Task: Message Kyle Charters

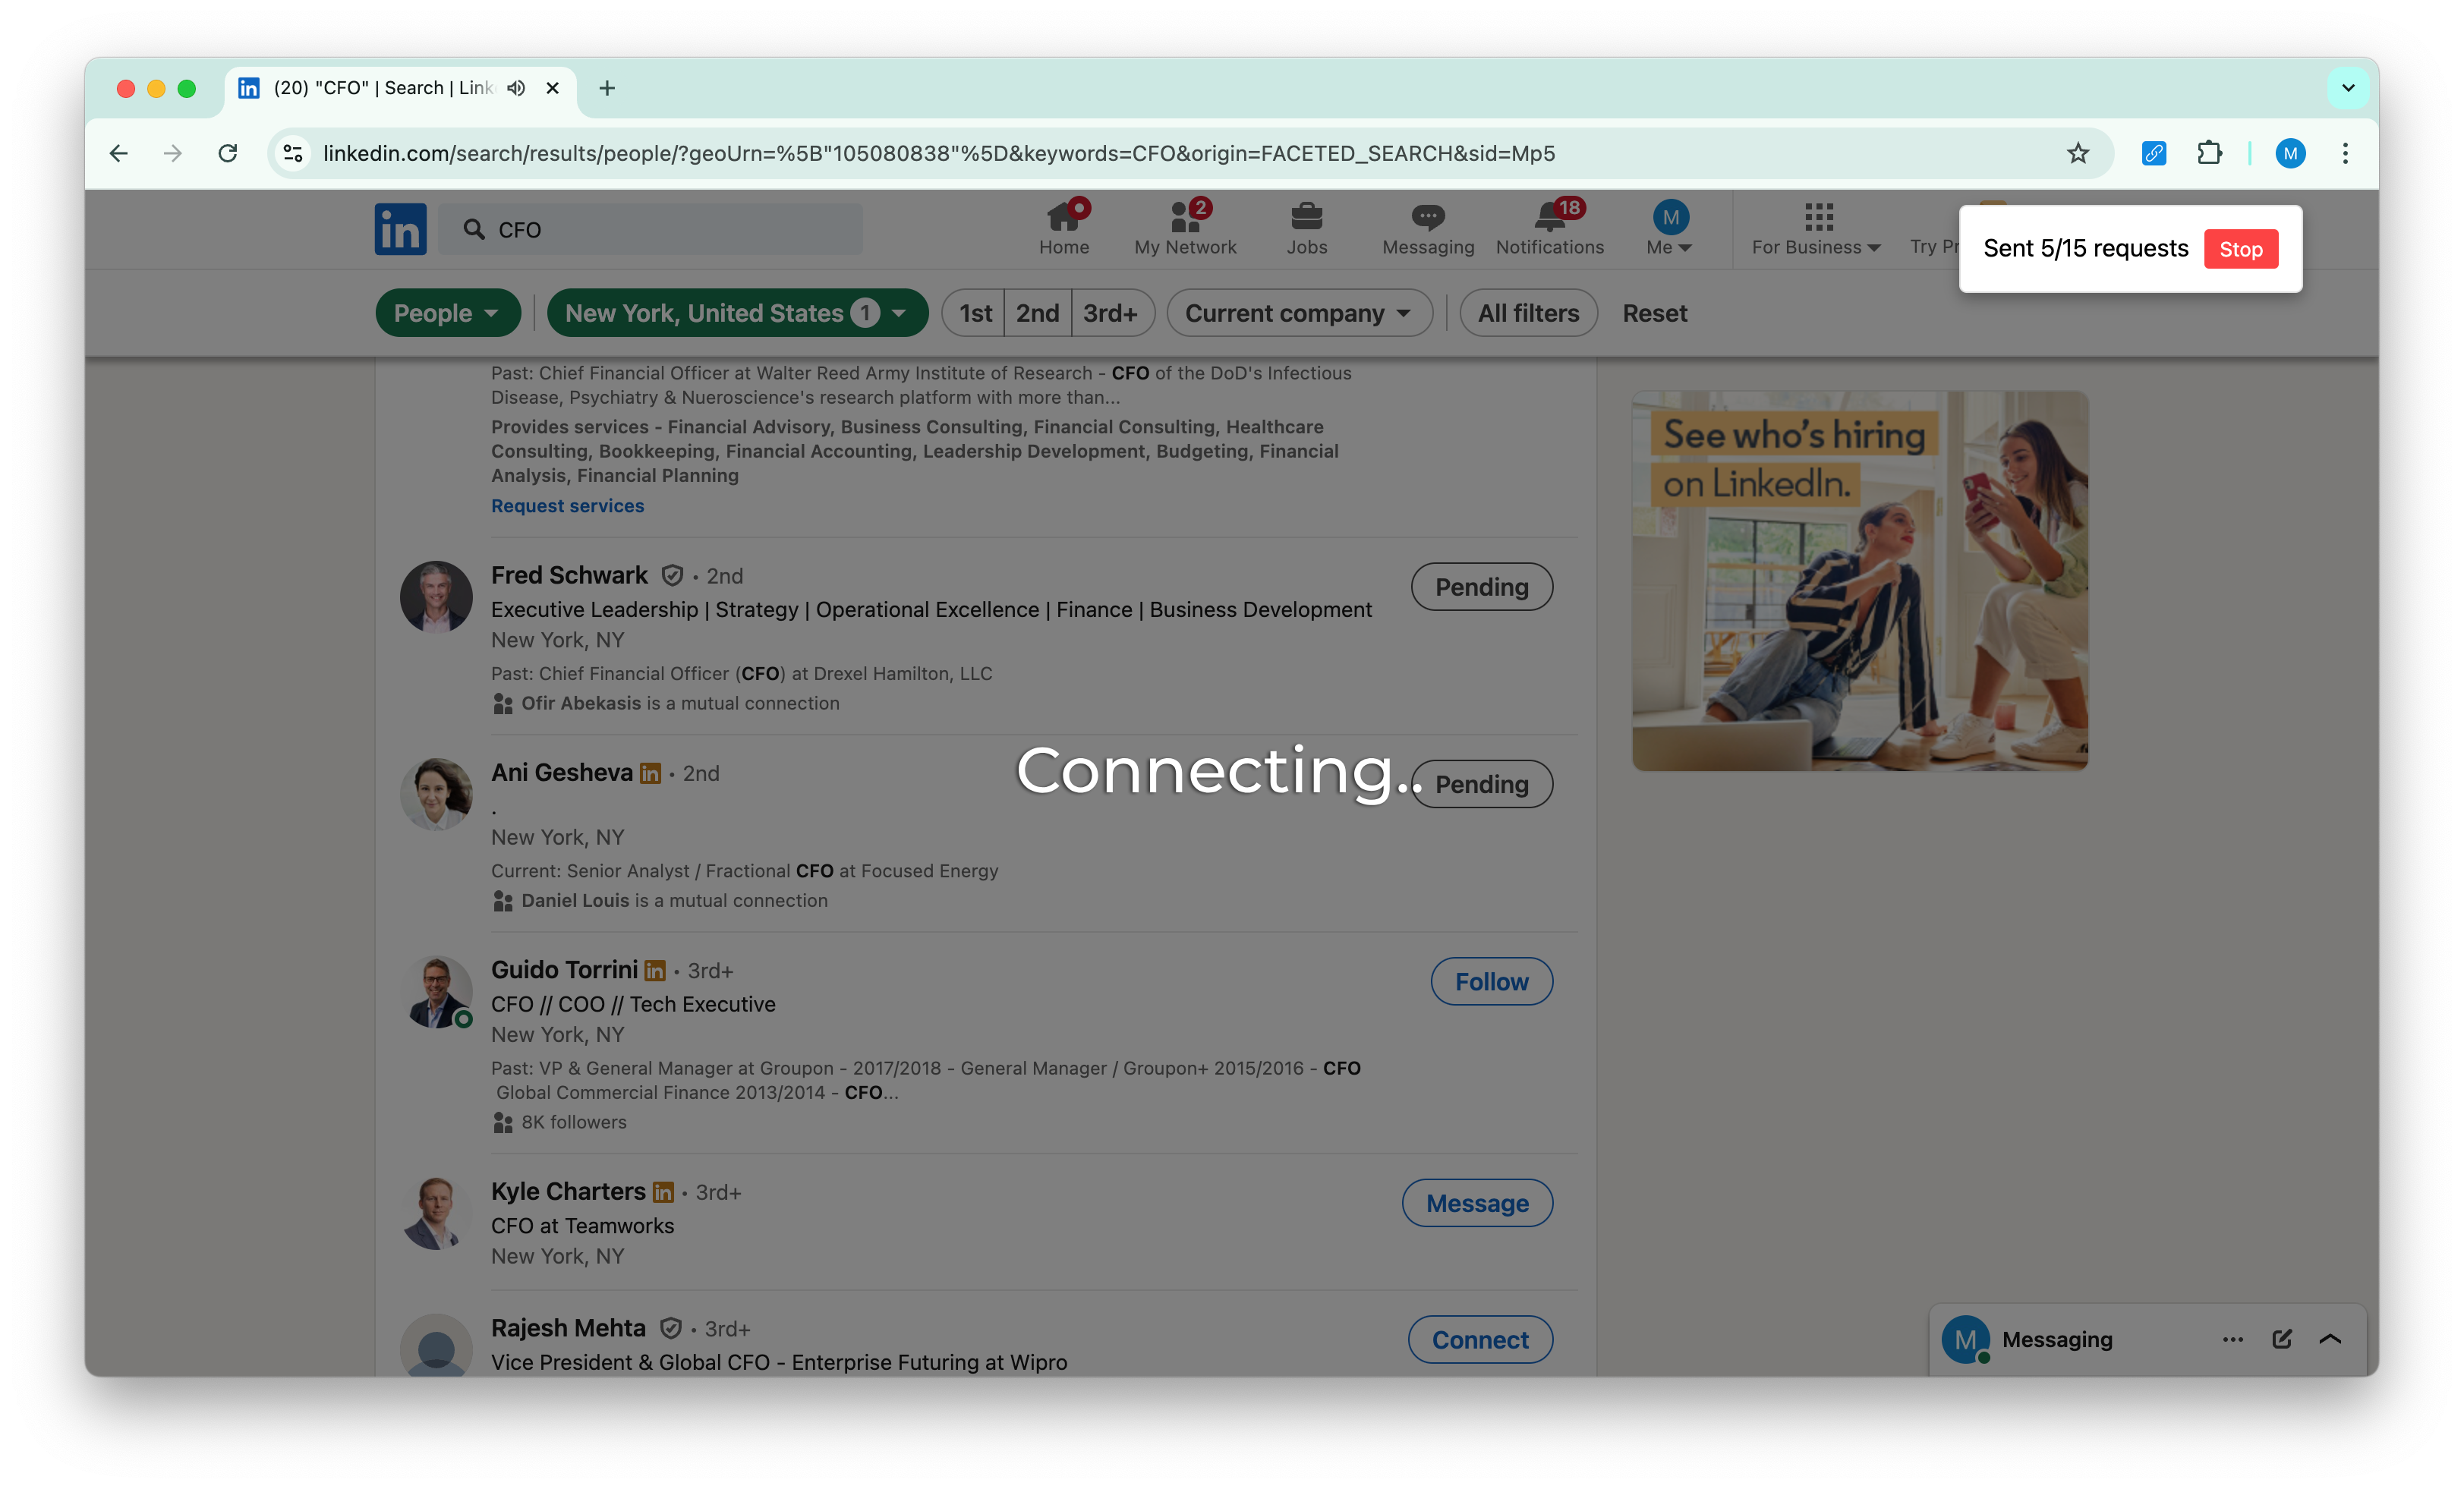Action: (1477, 1203)
